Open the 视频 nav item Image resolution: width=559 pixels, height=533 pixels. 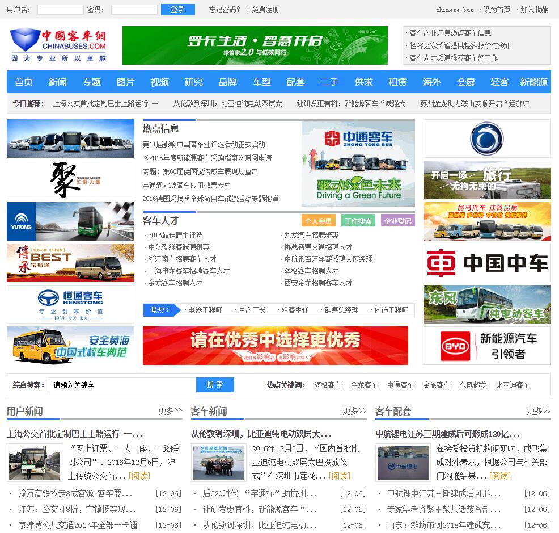159,82
